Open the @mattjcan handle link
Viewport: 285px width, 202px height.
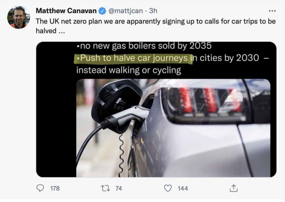pyautogui.click(x=121, y=11)
